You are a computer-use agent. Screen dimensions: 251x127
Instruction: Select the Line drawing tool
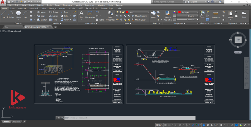pyautogui.click(x=3, y=14)
